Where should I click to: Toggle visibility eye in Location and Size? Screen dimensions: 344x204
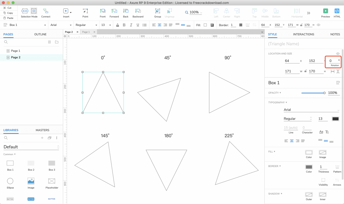click(x=338, y=54)
